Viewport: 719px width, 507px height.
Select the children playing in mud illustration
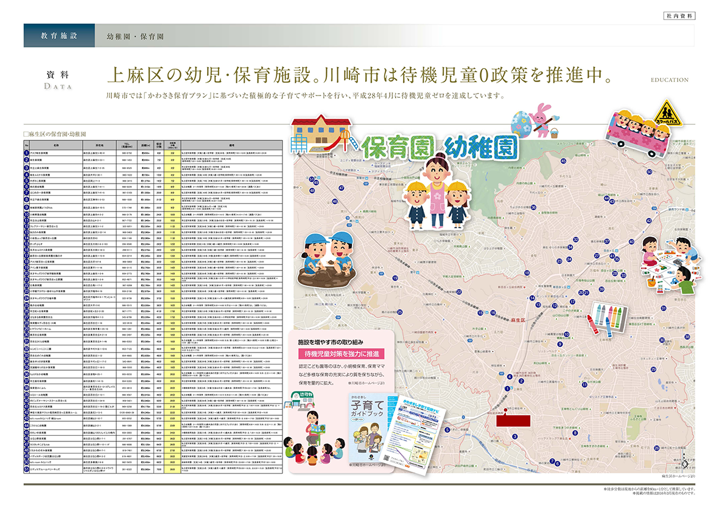(x=326, y=259)
